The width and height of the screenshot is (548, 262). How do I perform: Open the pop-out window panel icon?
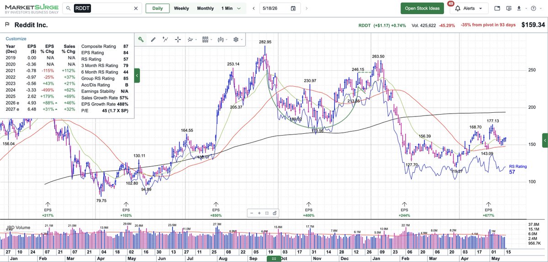(x=497, y=8)
